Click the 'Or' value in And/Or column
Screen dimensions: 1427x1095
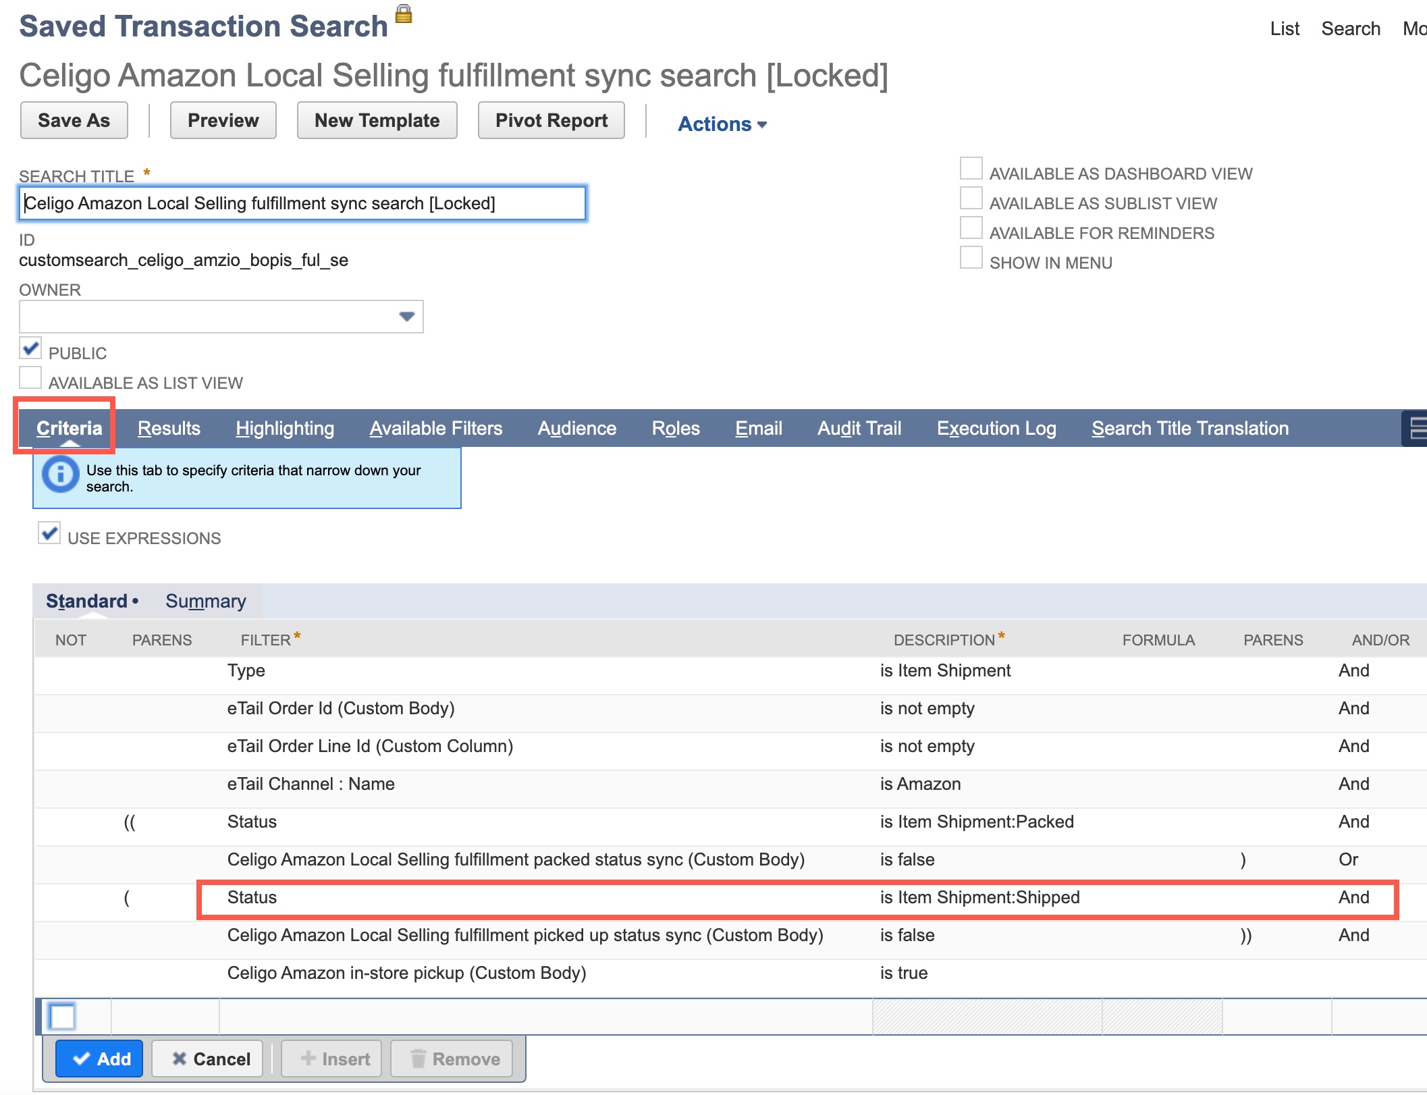point(1348,859)
